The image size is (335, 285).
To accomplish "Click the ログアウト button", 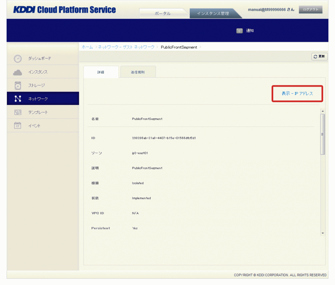I will 311,9.
